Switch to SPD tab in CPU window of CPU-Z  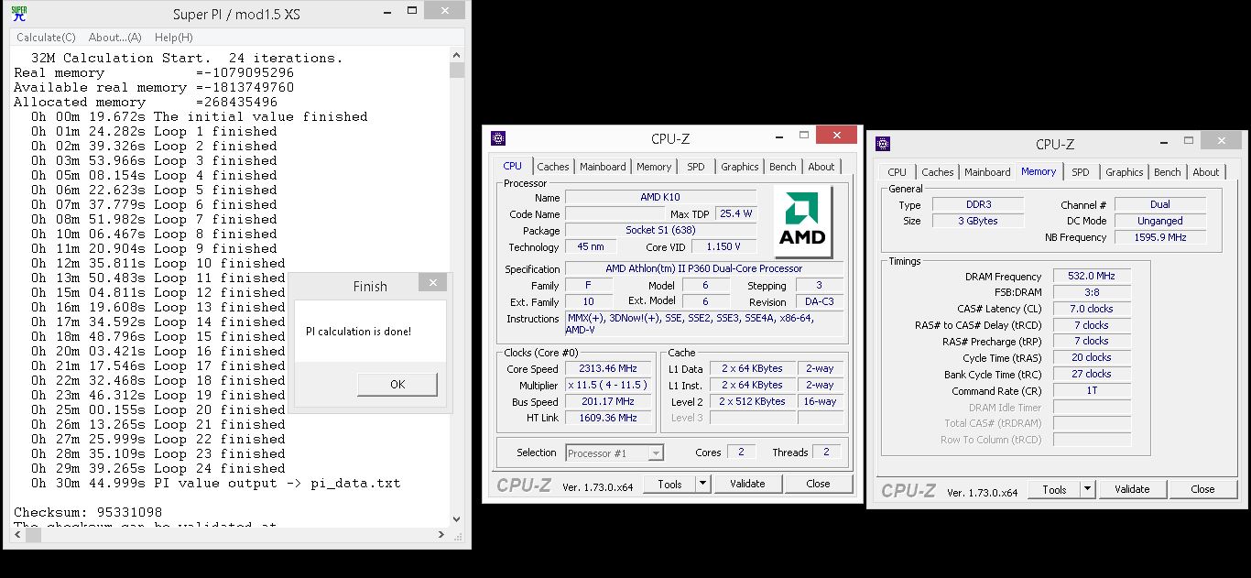(696, 167)
